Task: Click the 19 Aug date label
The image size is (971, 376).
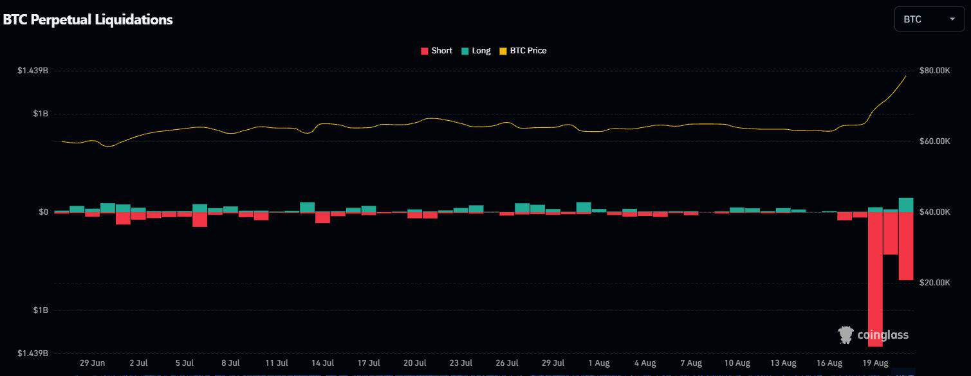Action: pyautogui.click(x=875, y=363)
